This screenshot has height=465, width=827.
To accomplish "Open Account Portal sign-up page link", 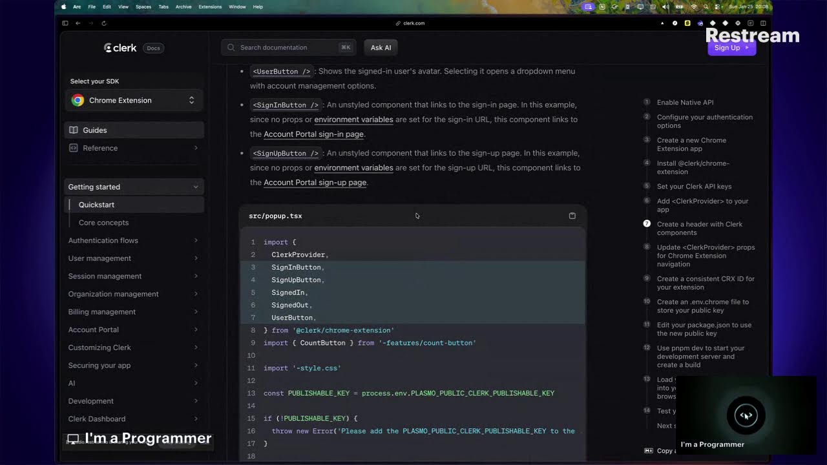I will tap(315, 183).
